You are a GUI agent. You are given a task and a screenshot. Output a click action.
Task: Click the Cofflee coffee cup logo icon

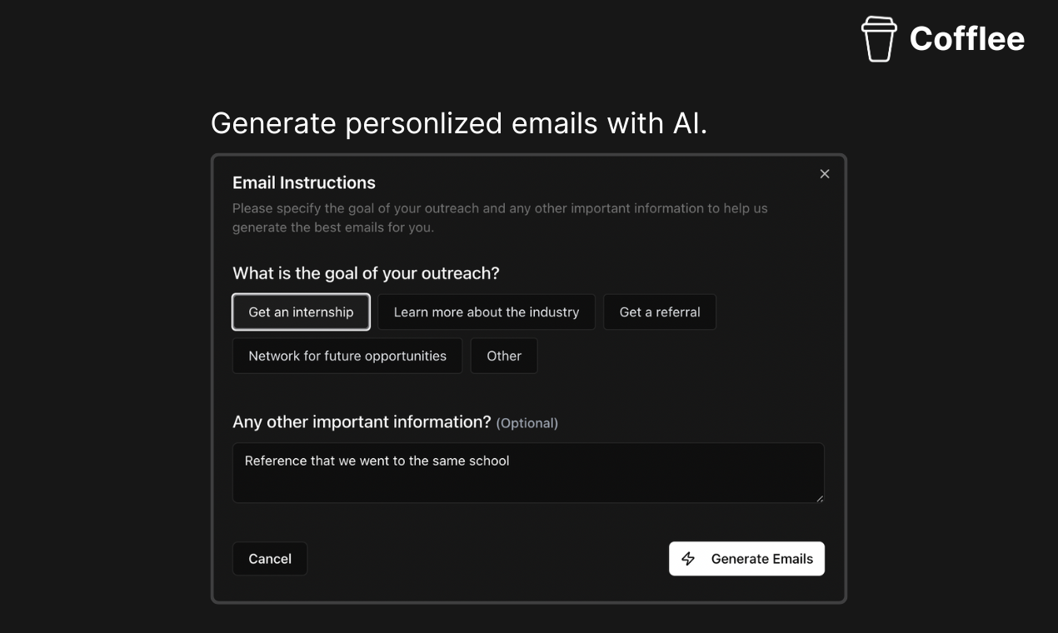(879, 39)
